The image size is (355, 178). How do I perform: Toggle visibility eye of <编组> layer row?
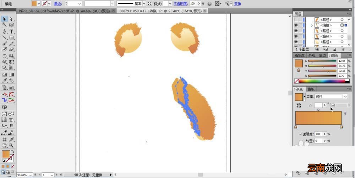(296, 25)
